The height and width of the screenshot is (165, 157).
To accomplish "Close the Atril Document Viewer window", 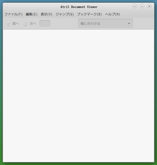I will click(149, 6).
